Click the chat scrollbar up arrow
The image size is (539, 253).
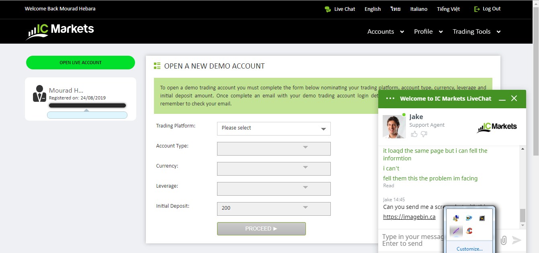click(x=523, y=149)
